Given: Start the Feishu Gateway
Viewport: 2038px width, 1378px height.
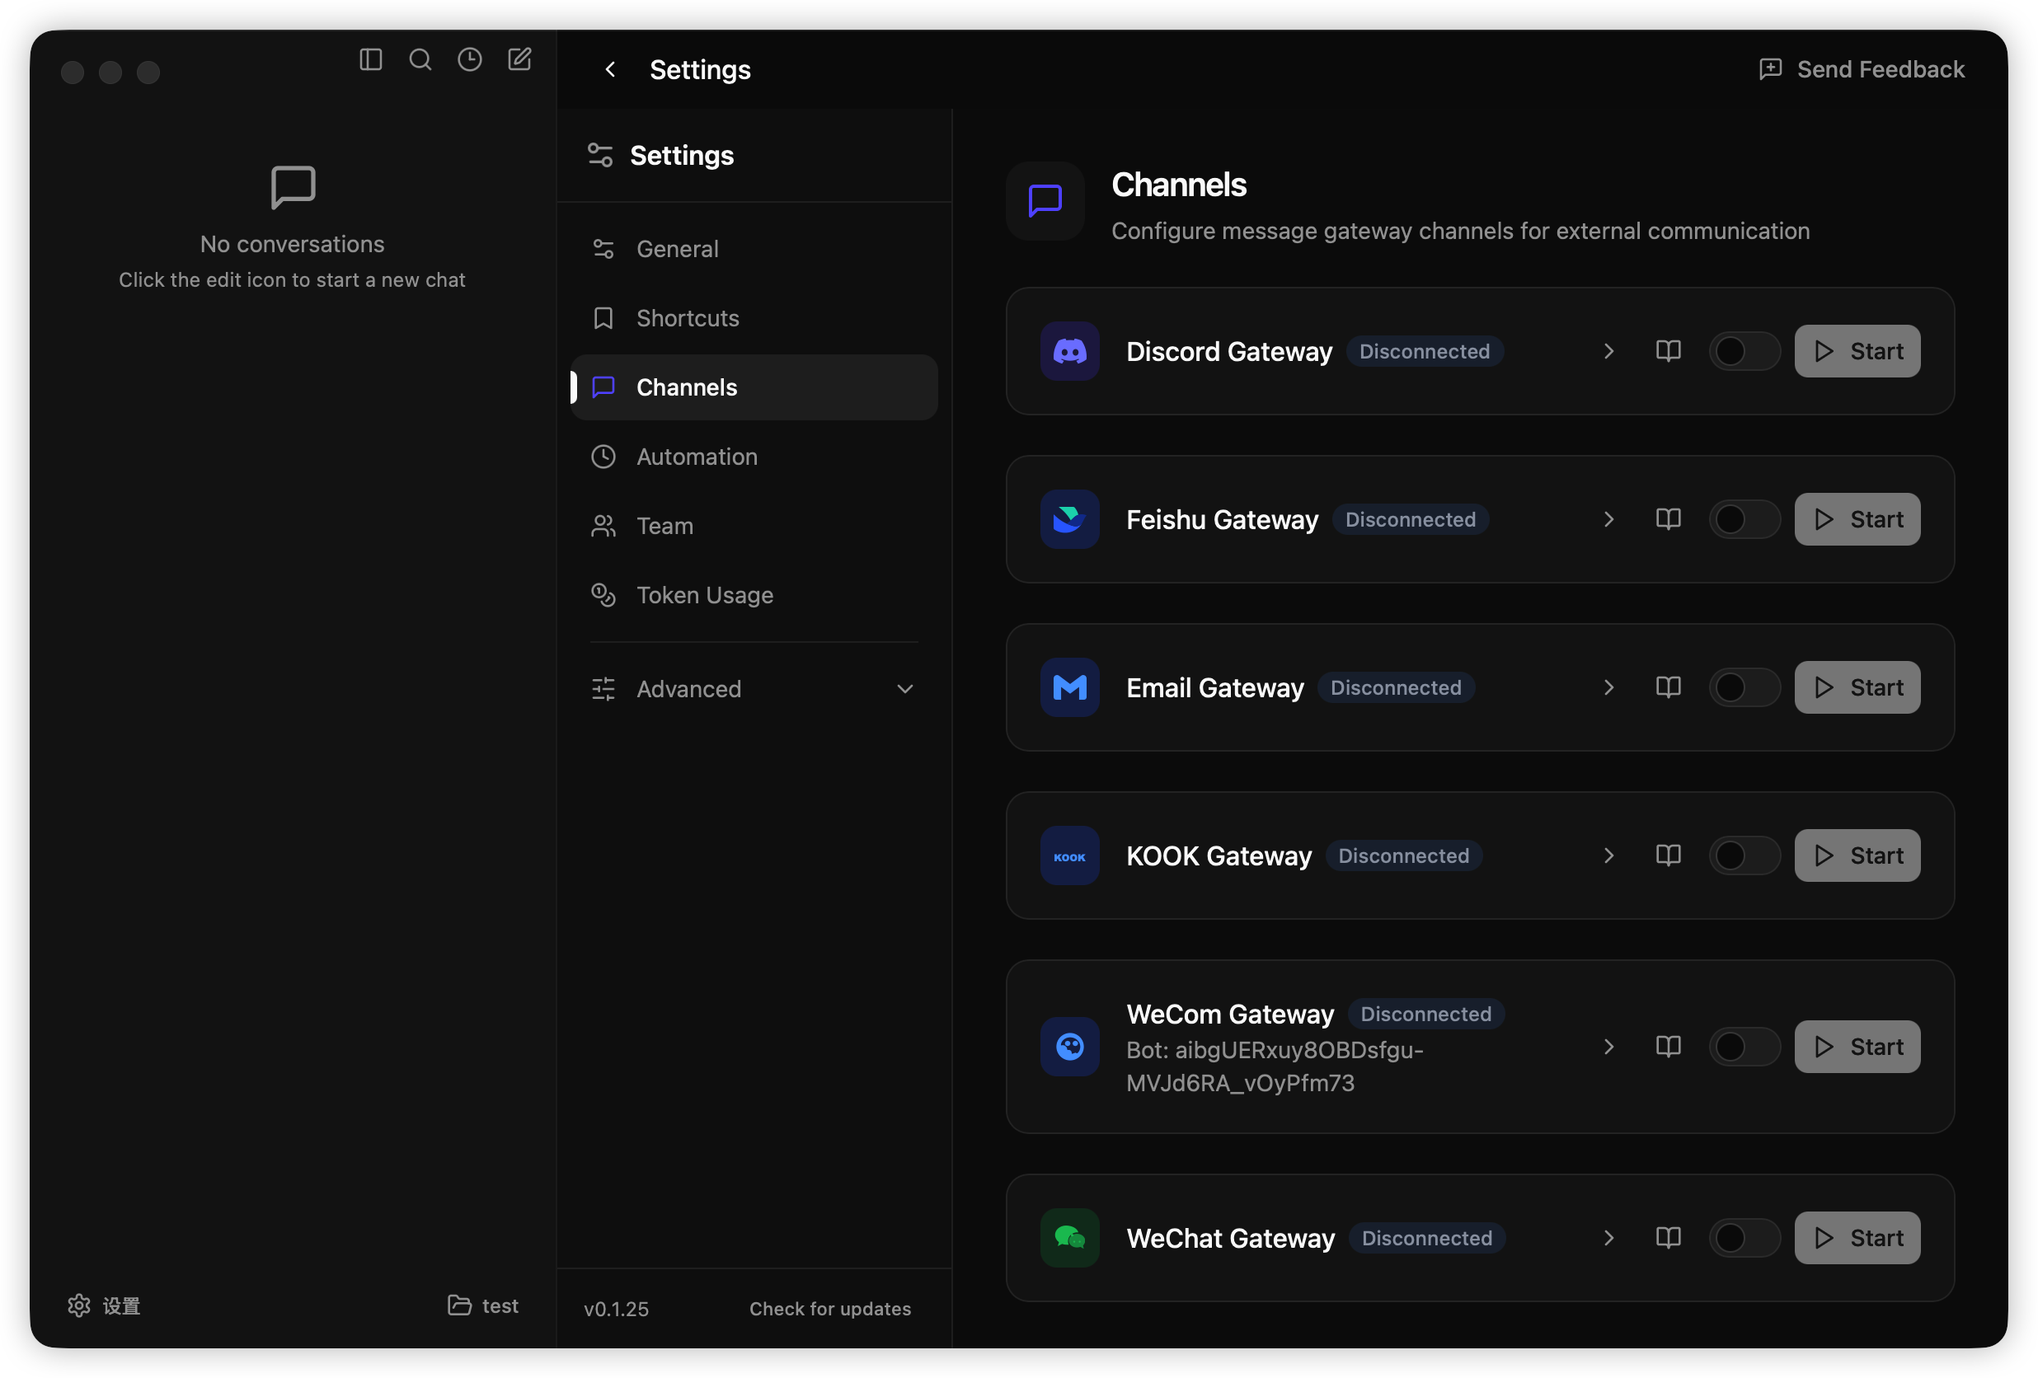Looking at the screenshot, I should (1857, 520).
